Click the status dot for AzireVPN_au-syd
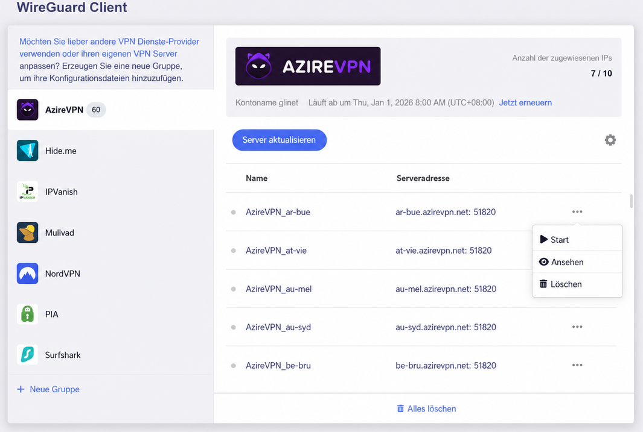643x432 pixels. click(233, 327)
